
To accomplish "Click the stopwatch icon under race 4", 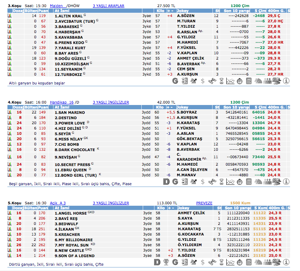I will [x=239, y=182].
